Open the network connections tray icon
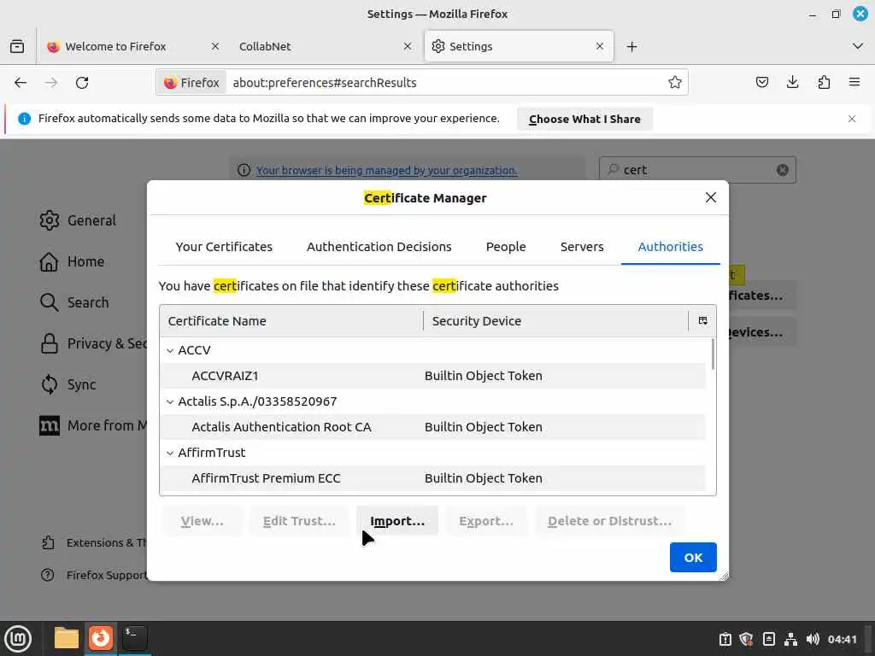The height and width of the screenshot is (656, 875). coord(790,639)
